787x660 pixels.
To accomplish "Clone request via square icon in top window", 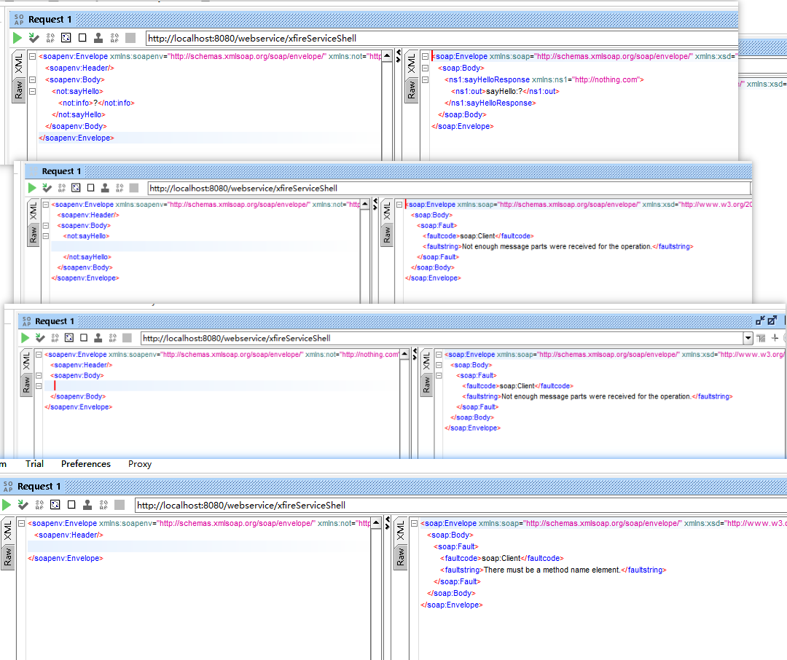I will 82,38.
